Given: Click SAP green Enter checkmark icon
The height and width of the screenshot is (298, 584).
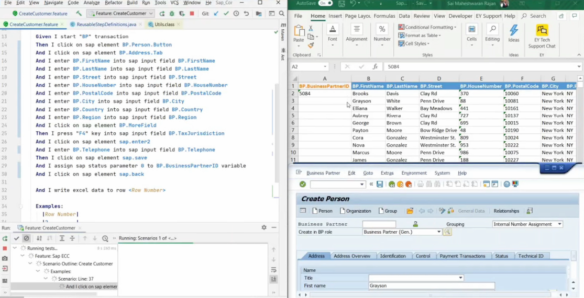Looking at the screenshot, I should 302,184.
